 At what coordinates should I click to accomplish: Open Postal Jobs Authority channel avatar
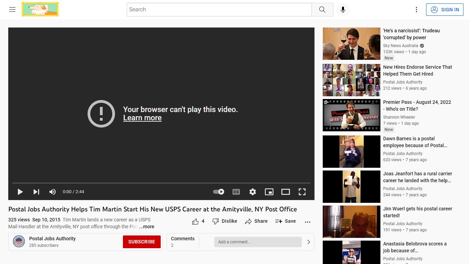click(19, 242)
